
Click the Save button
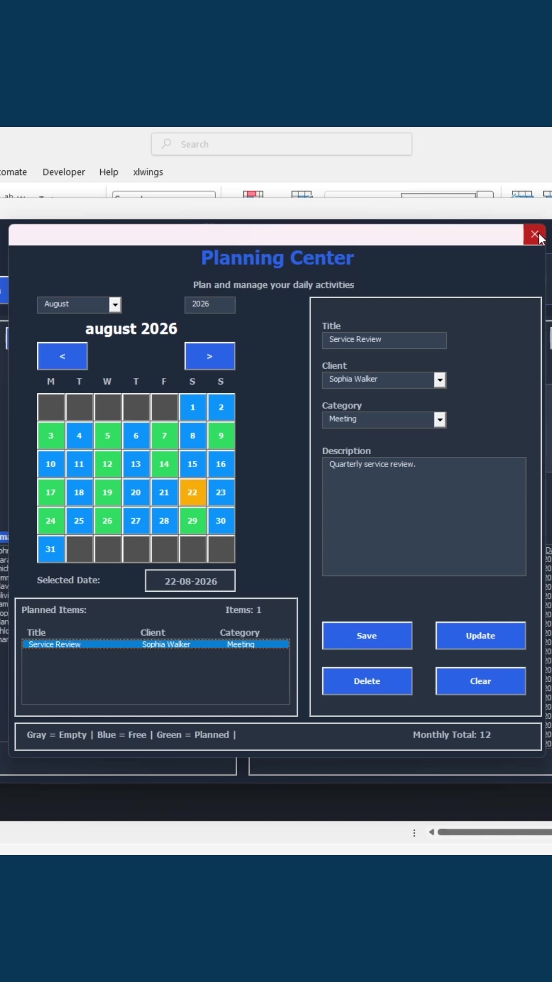[x=367, y=636]
